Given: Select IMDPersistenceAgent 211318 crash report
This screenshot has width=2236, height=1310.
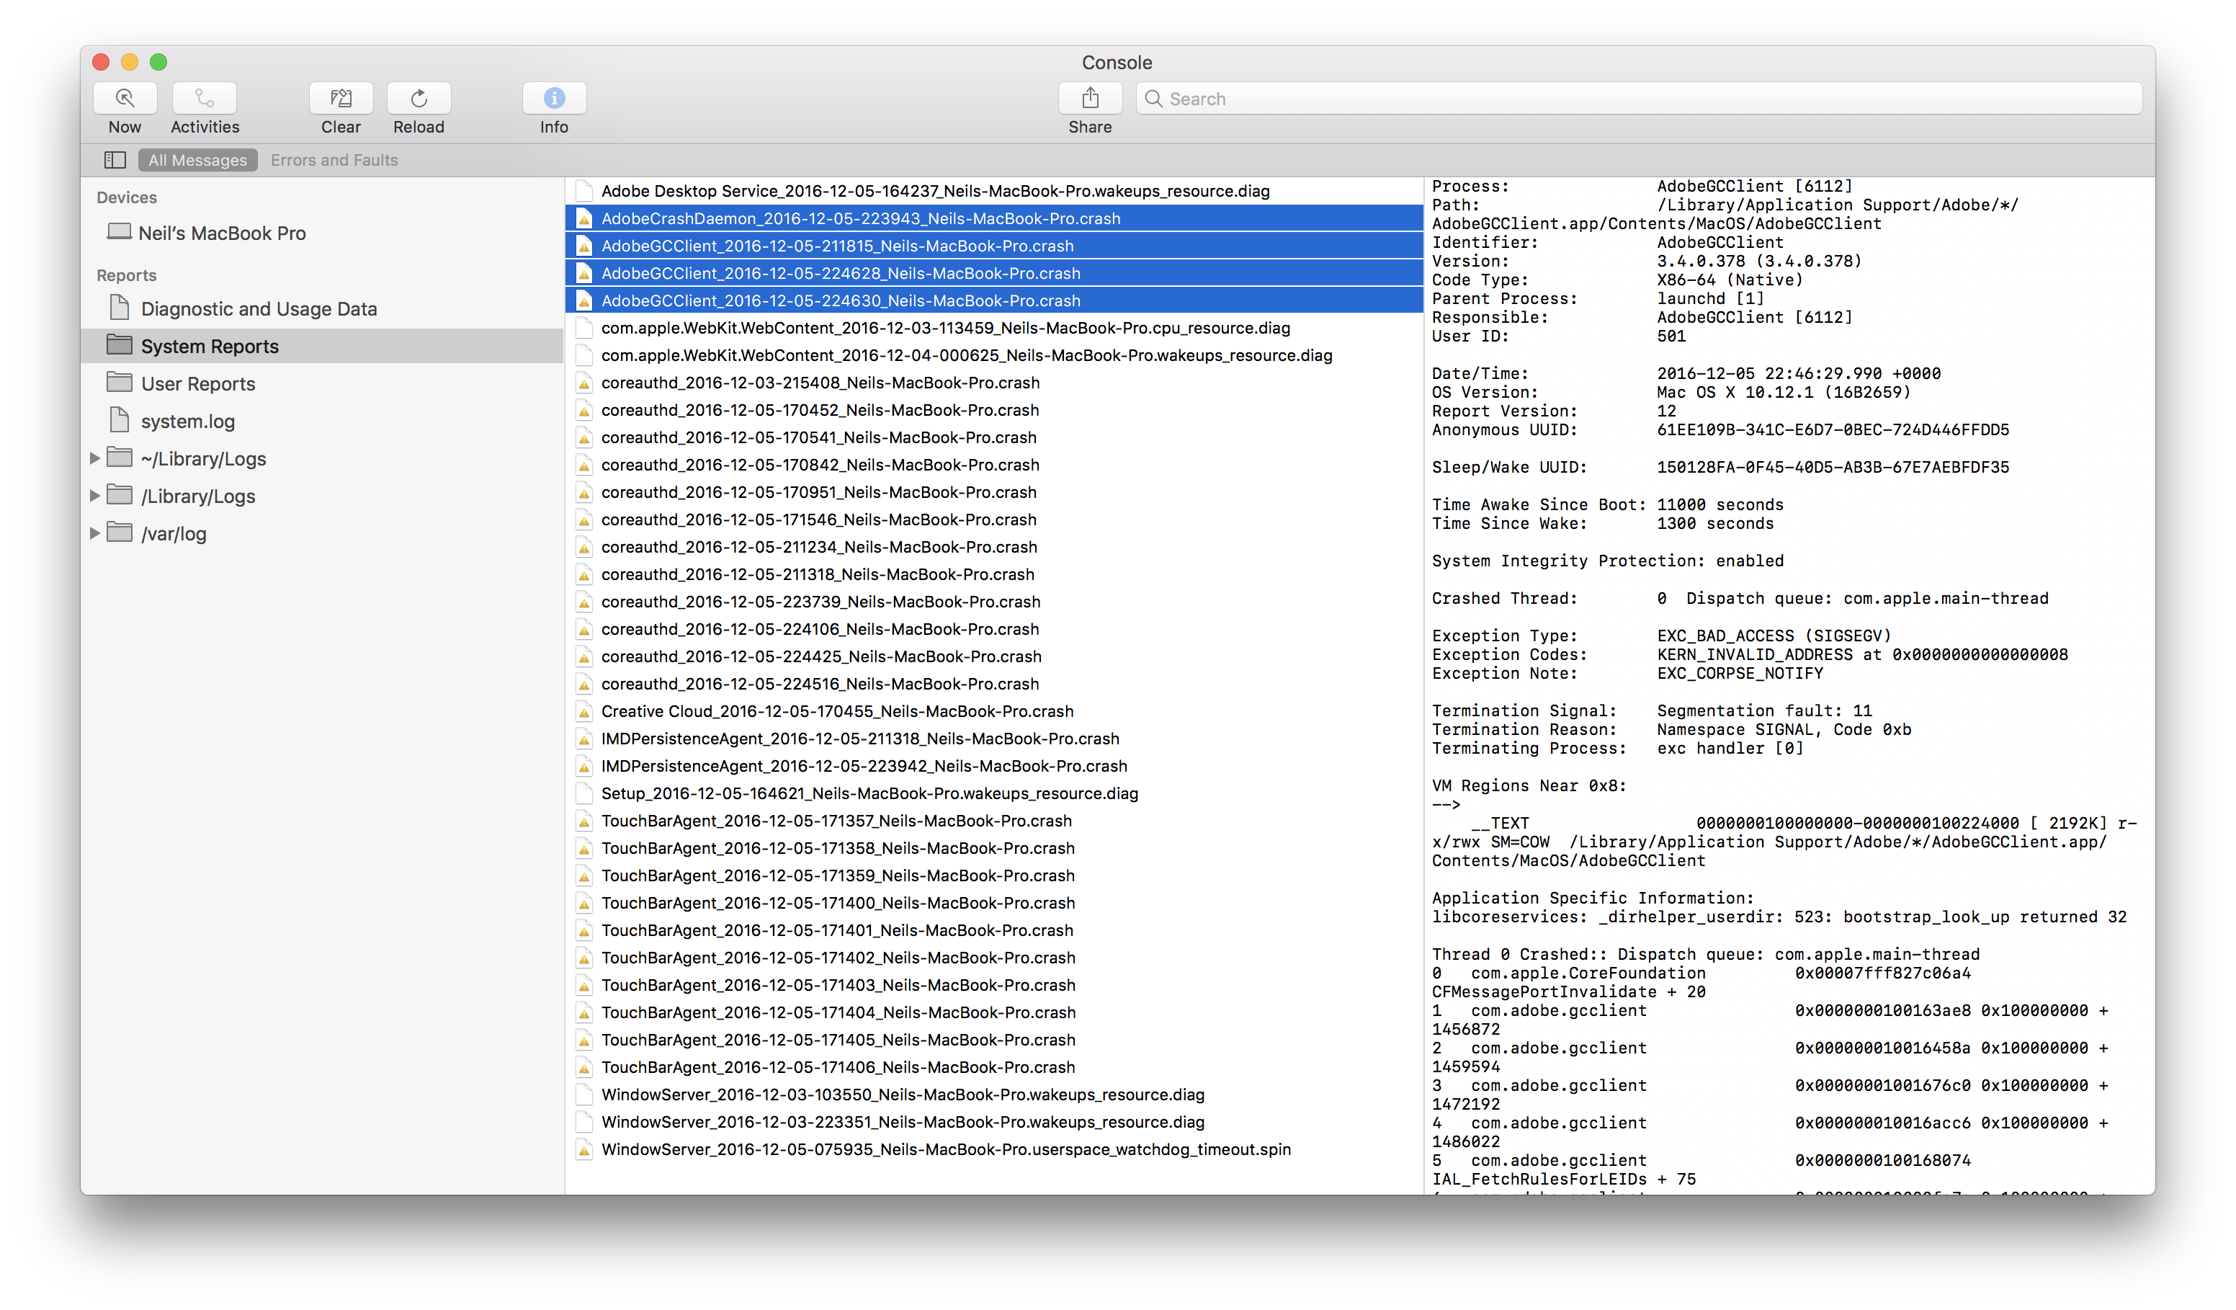Looking at the screenshot, I should (x=994, y=739).
